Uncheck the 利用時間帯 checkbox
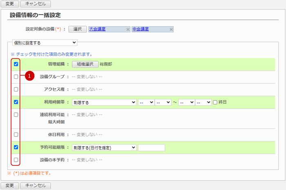This screenshot has height=190, width=286. pos(16,102)
